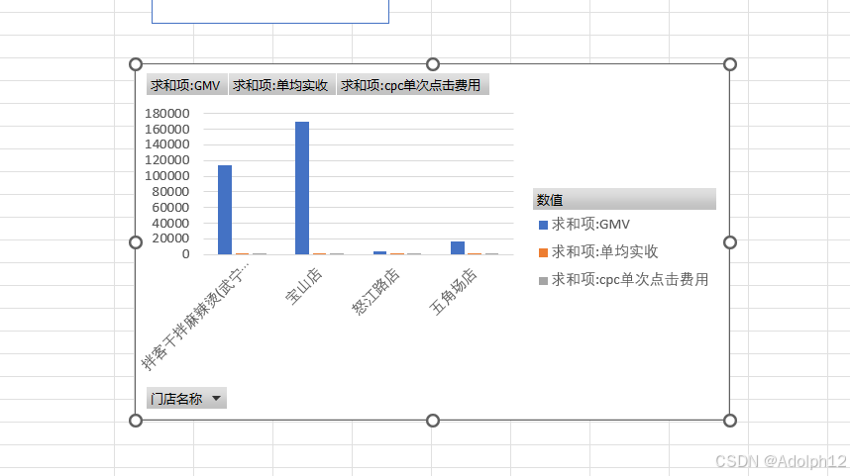This screenshot has height=476, width=850.
Task: Click the 100000 value axis label
Action: click(167, 176)
